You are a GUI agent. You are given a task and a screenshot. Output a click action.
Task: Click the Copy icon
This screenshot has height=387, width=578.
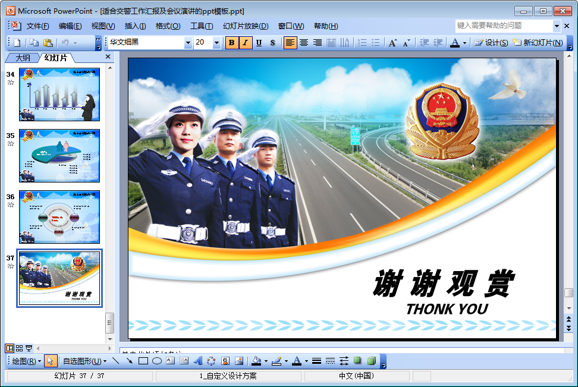coord(34,43)
